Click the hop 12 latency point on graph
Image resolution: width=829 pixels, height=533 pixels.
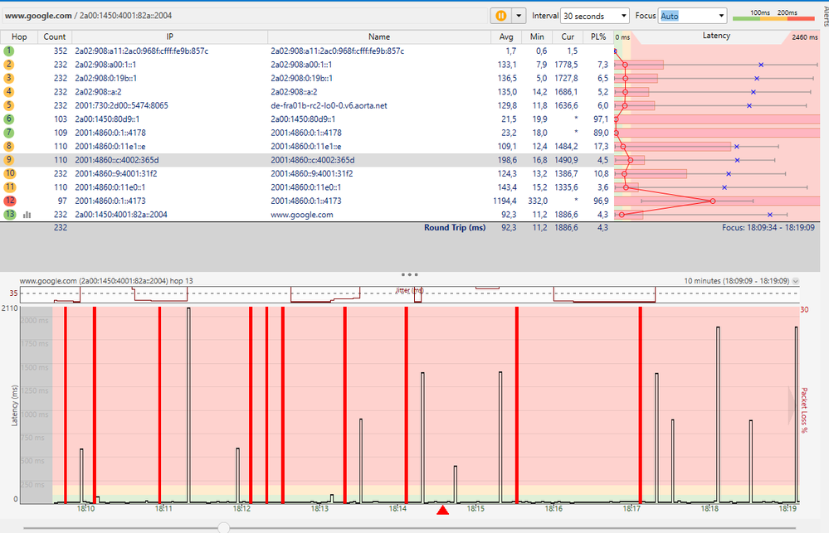click(713, 201)
